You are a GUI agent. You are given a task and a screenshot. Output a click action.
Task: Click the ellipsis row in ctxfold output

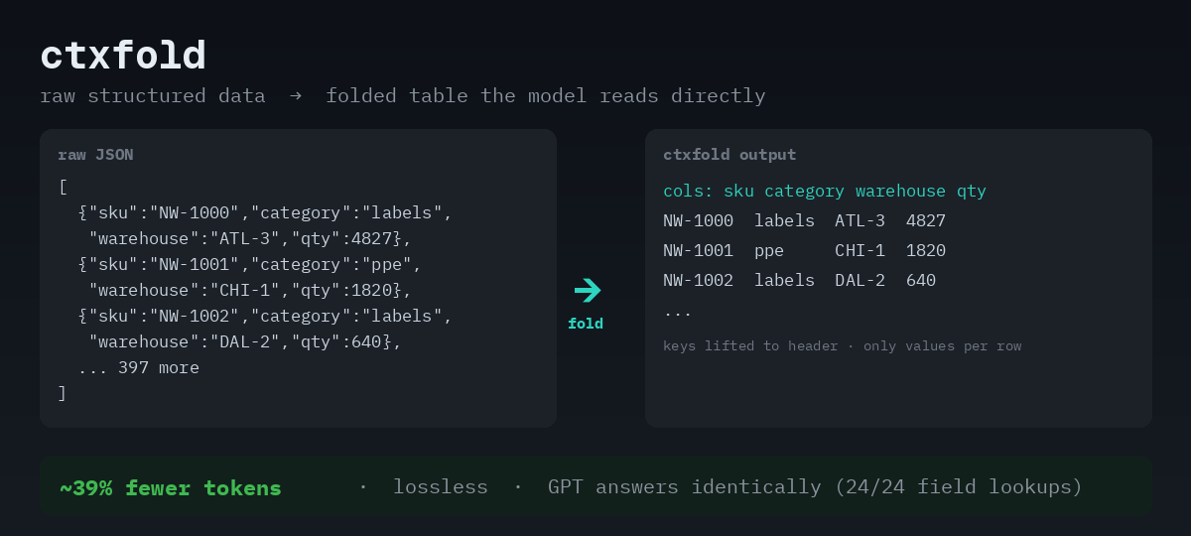click(678, 312)
